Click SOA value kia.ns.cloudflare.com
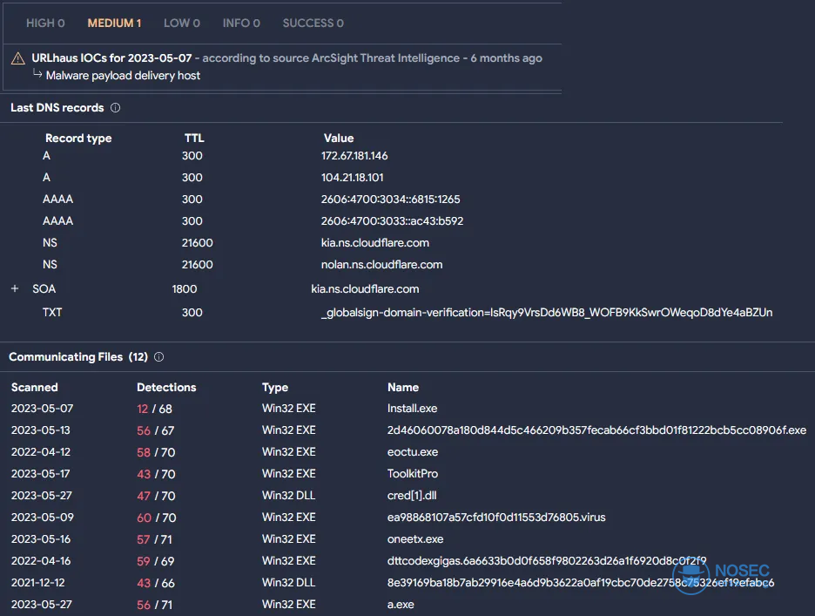 tap(365, 288)
